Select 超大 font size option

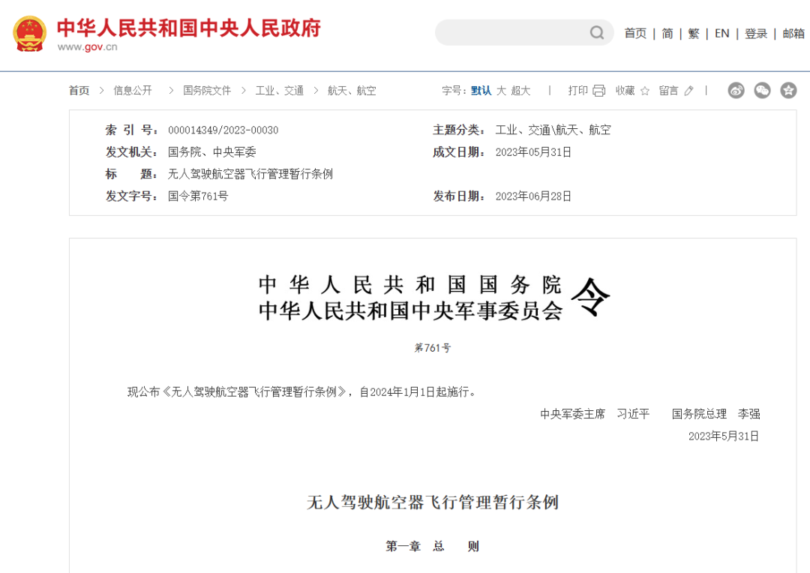tap(520, 91)
